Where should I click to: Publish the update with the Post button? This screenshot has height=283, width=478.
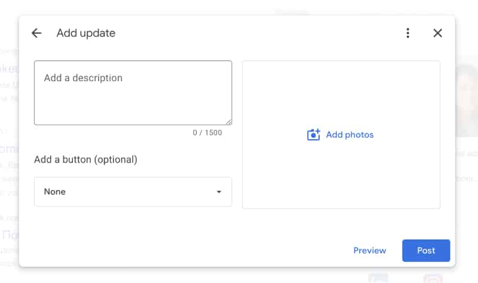coord(426,250)
